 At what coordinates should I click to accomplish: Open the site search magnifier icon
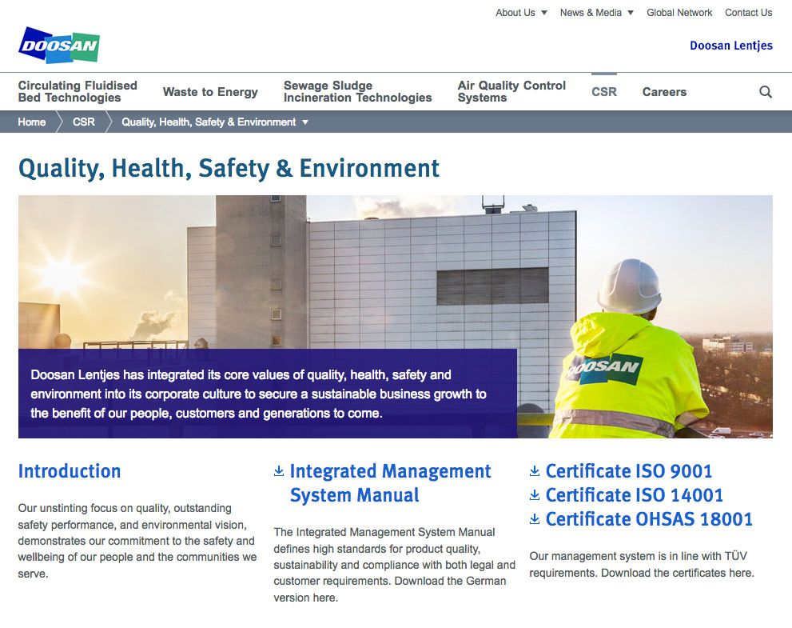point(766,91)
